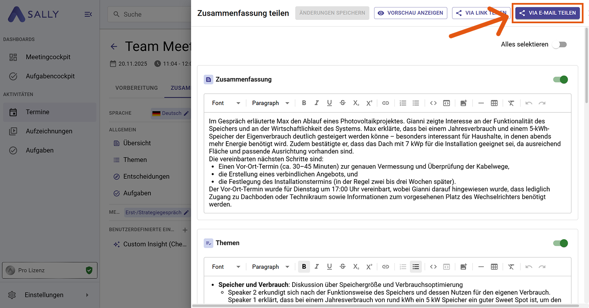
Task: Enable the Alles selektieren switch
Action: point(559,44)
